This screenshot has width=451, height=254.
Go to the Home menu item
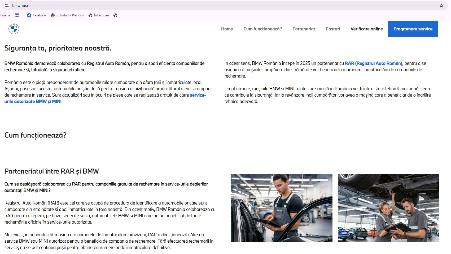[x=227, y=29]
